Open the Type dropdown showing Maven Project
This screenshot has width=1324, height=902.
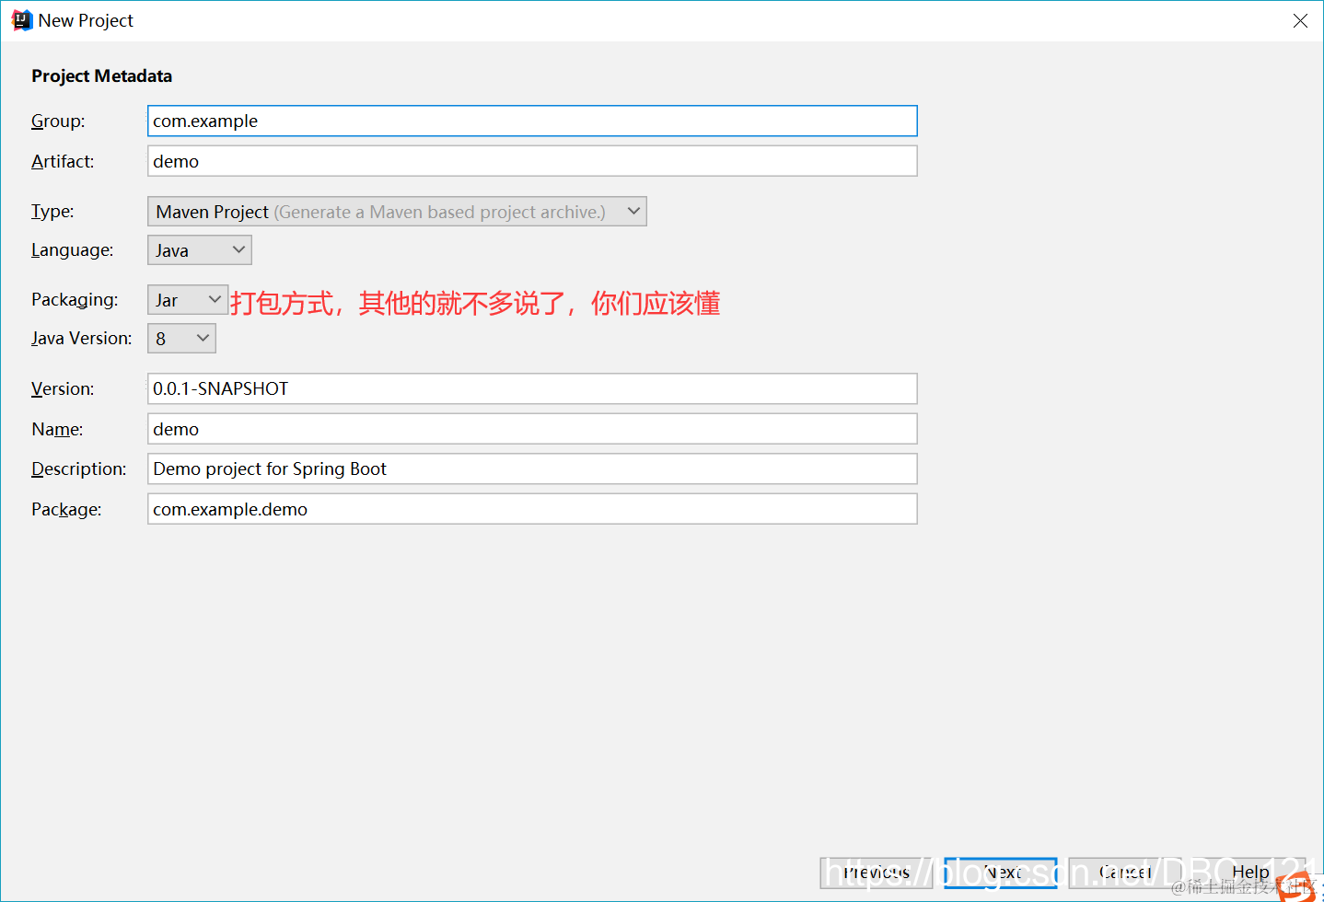click(397, 212)
